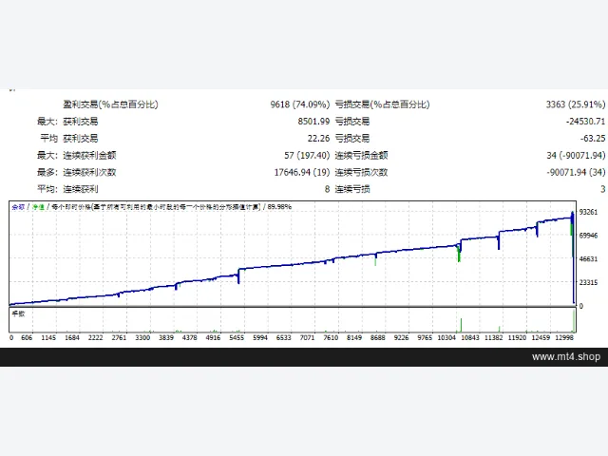Select the '盈利交易(%占总百分比)' label
This screenshot has height=456, width=608.
pos(110,104)
